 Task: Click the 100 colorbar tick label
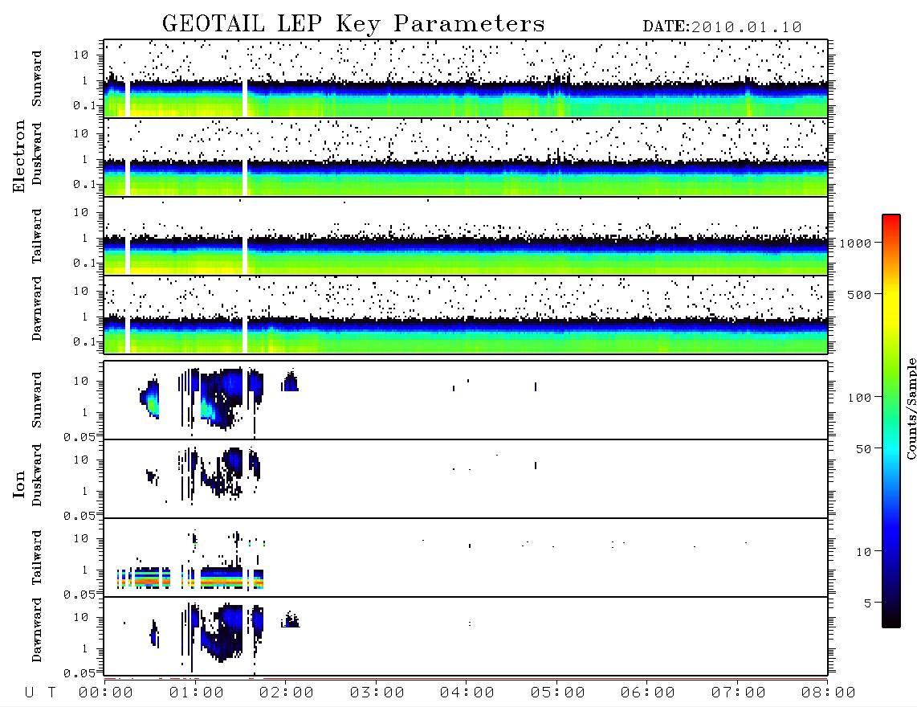[859, 398]
